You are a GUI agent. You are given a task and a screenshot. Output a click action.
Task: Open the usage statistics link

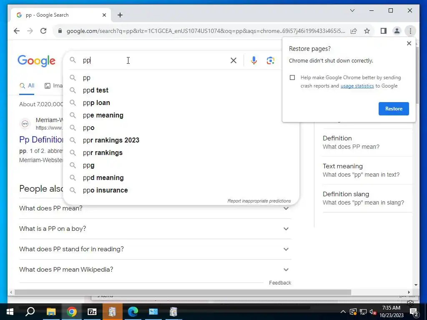coord(357,86)
